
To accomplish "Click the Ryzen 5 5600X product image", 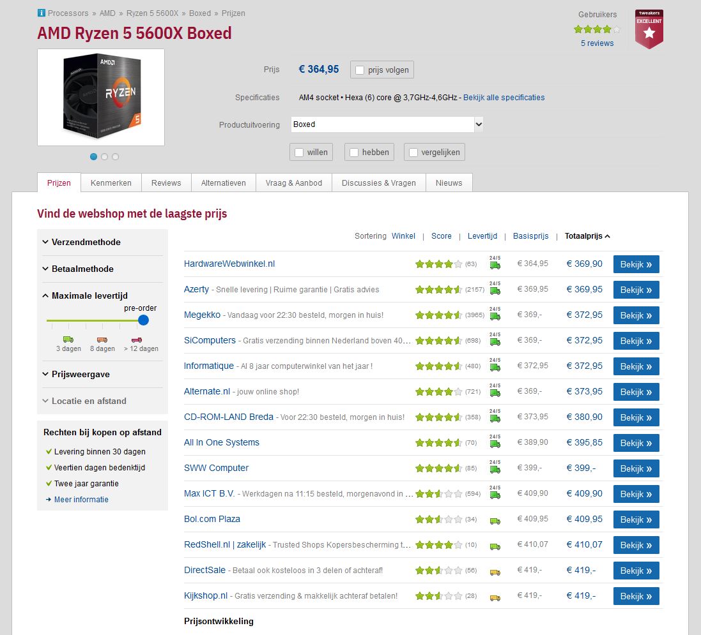I will click(101, 98).
